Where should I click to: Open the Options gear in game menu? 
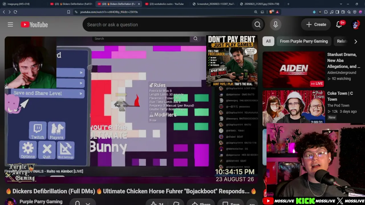point(28,150)
